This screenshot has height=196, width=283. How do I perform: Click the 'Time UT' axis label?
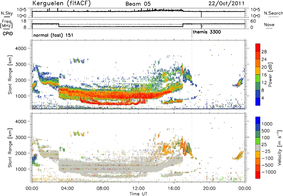pyautogui.click(x=138, y=194)
